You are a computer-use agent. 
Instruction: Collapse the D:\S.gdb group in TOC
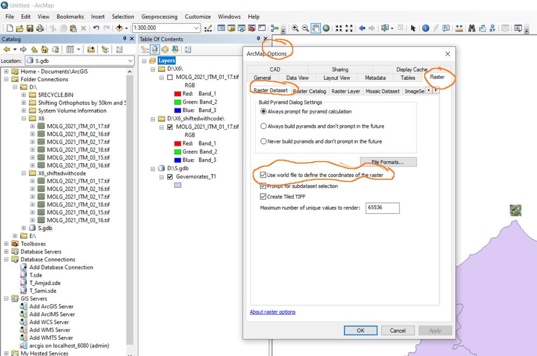point(153,169)
